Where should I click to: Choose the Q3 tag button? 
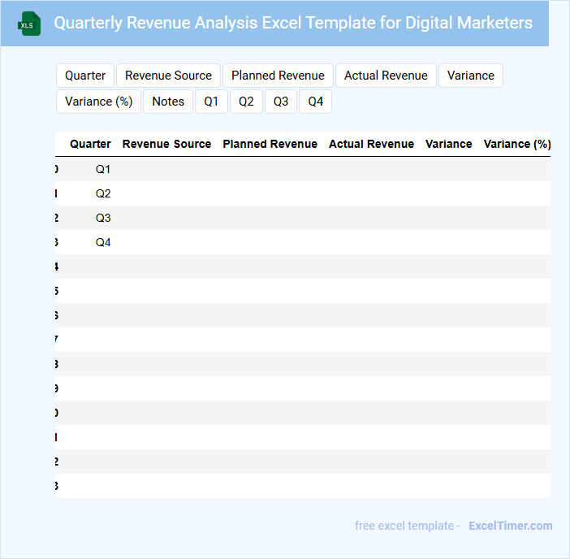click(x=280, y=102)
